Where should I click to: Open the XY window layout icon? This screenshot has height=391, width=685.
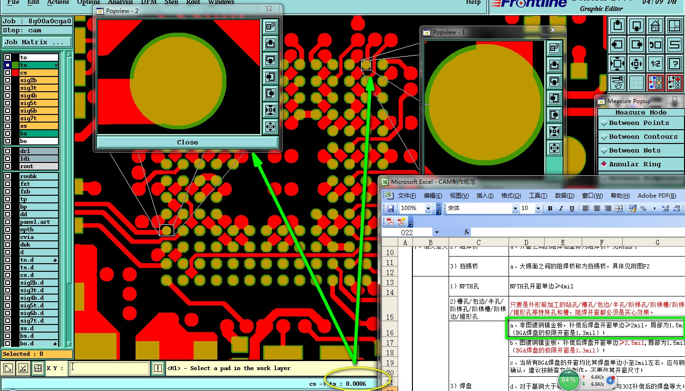(675, 25)
